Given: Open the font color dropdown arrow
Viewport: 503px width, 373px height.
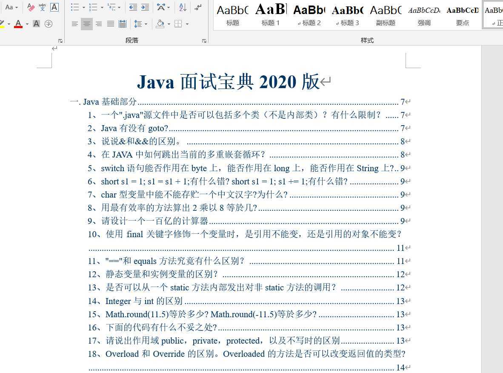Looking at the screenshot, I should click(x=27, y=24).
